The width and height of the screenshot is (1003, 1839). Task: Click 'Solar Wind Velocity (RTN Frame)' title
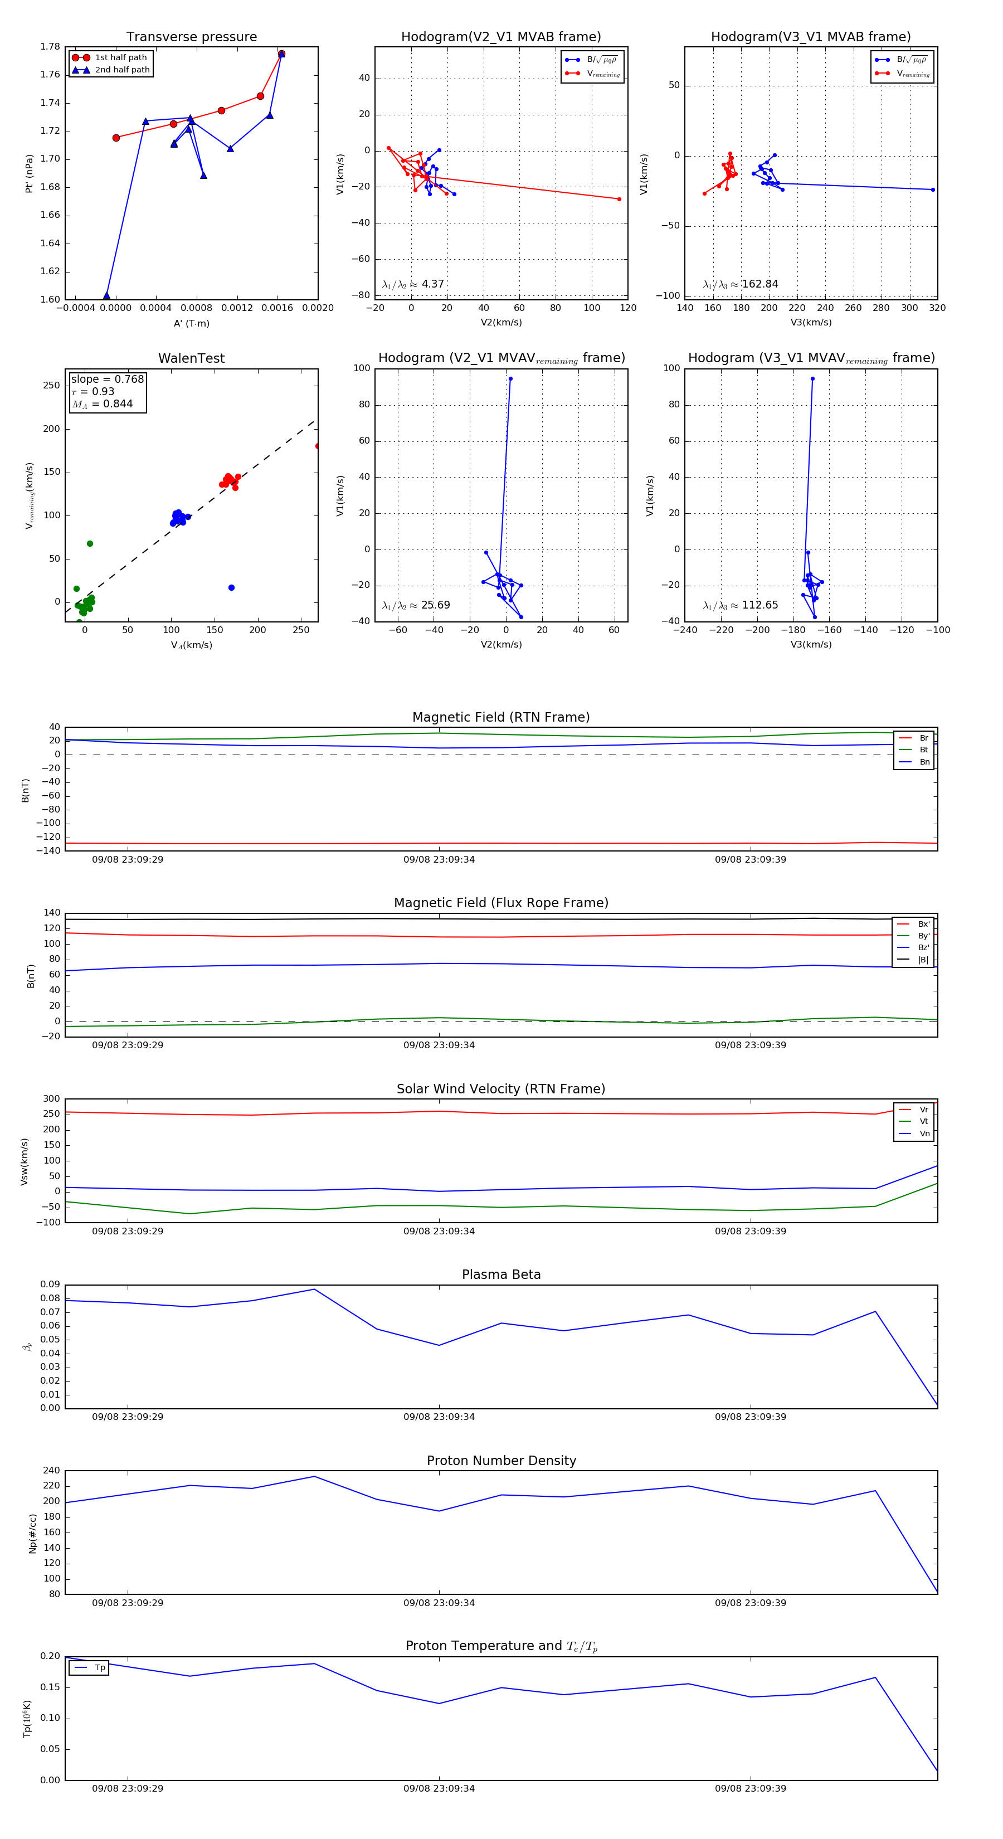501,1089
